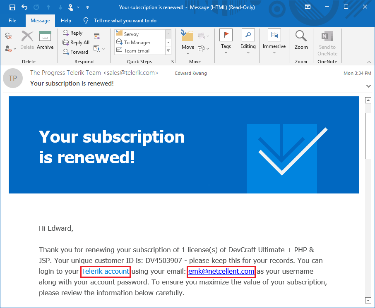Image resolution: width=375 pixels, height=308 pixels.
Task: Select the Servoy quick step
Action: click(x=140, y=34)
